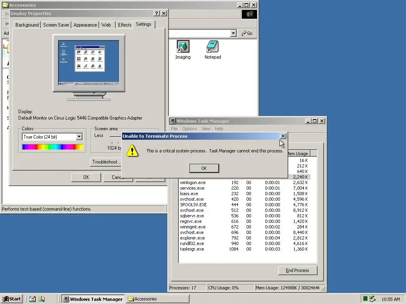This screenshot has width=406, height=304.
Task: Select svchost.exe with PID 696
Action: coord(244,233)
